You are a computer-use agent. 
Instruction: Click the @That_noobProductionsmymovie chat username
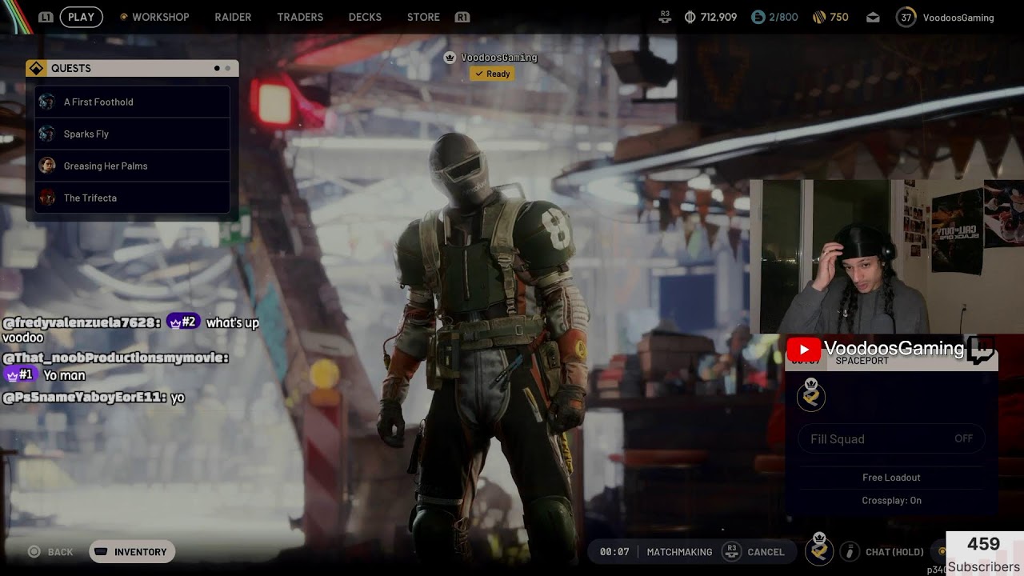coord(115,358)
